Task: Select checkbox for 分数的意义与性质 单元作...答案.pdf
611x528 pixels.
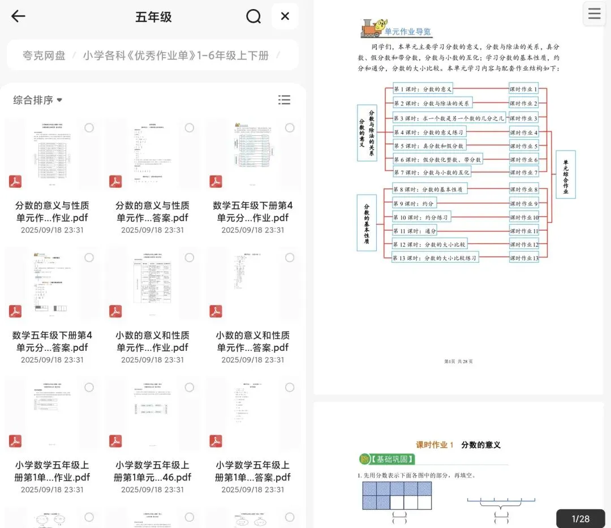Action: pyautogui.click(x=190, y=128)
